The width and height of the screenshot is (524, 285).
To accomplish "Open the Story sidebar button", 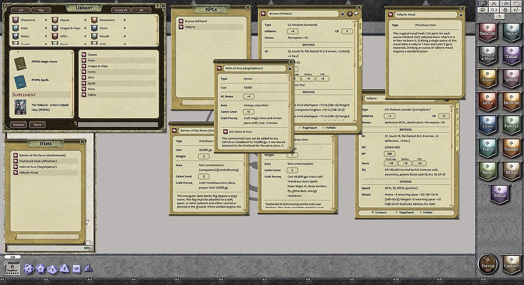I will tap(488, 79).
